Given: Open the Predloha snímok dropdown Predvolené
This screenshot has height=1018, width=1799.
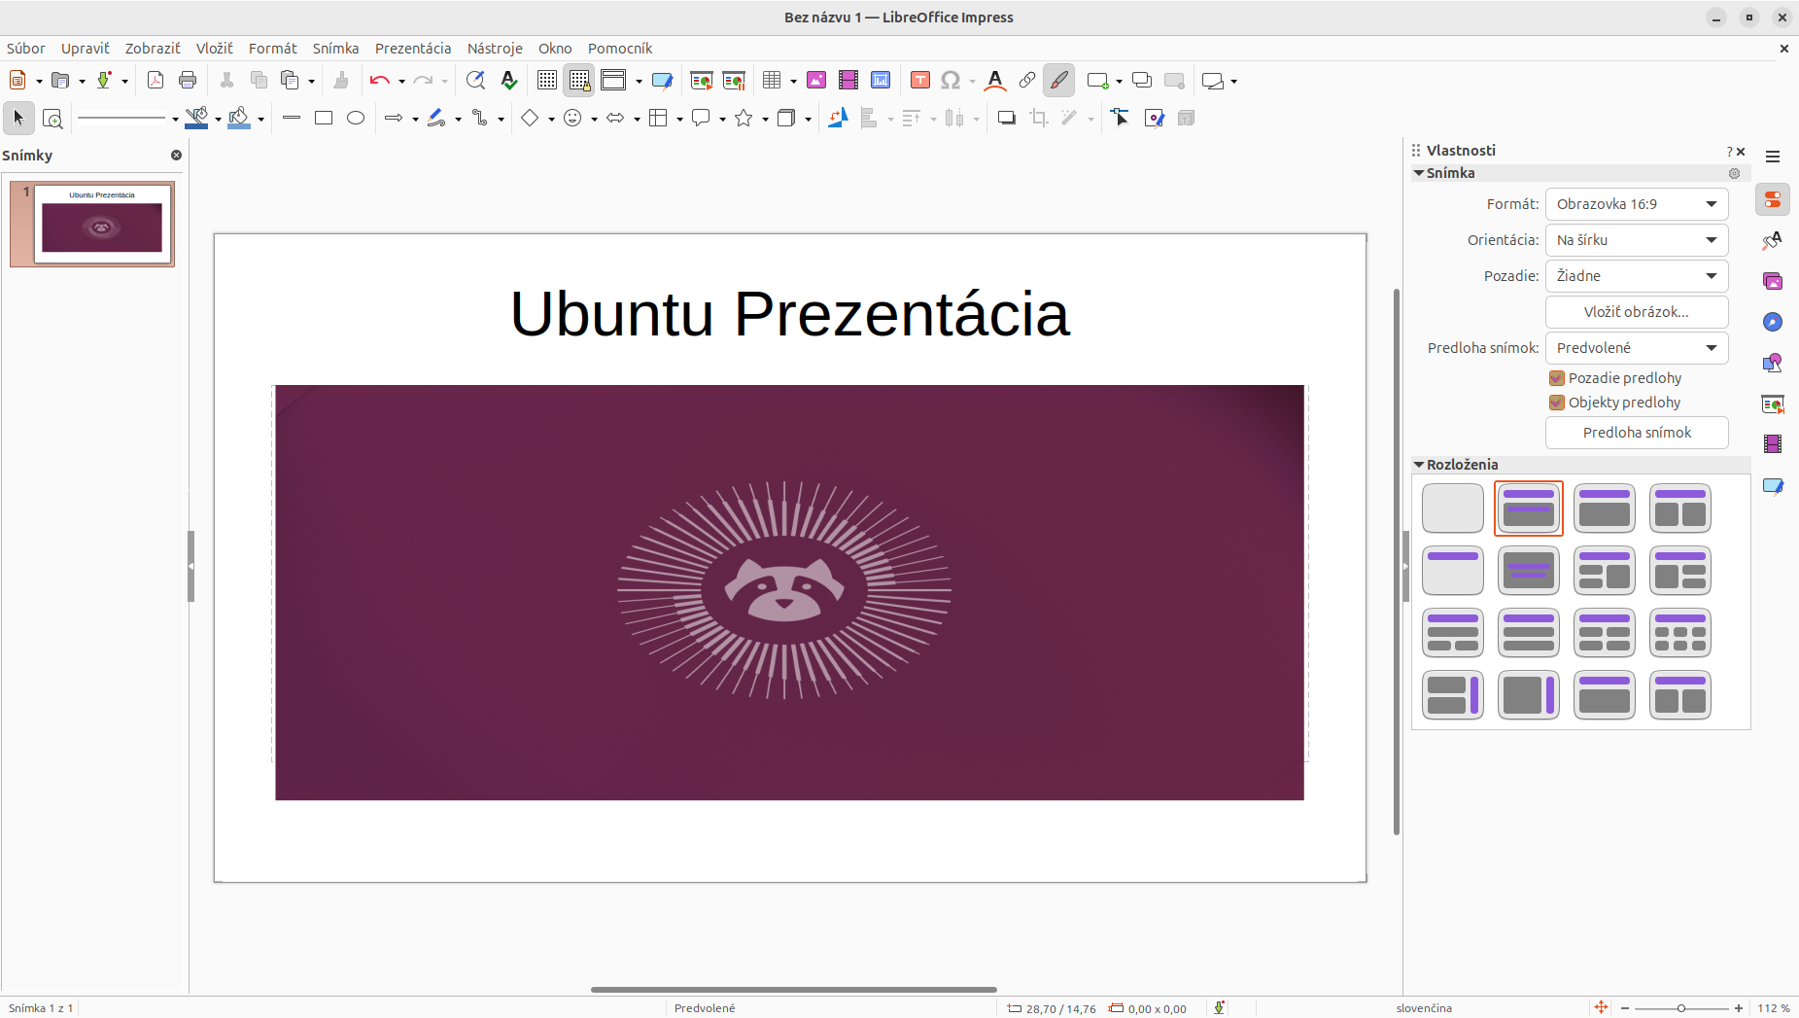Looking at the screenshot, I should (1637, 348).
